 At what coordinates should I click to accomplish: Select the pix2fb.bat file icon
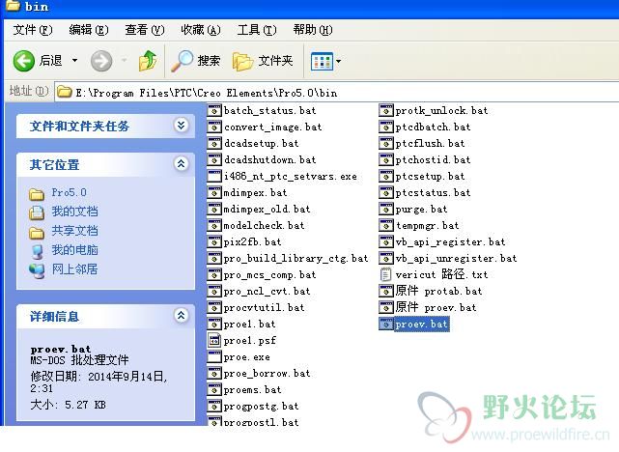(214, 241)
